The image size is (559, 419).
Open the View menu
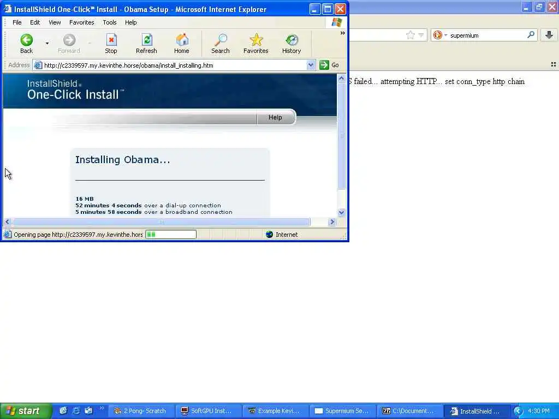55,22
